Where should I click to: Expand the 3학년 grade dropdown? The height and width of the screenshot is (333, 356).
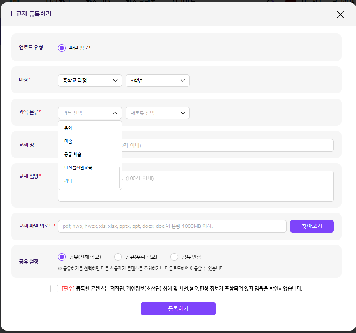click(x=157, y=81)
